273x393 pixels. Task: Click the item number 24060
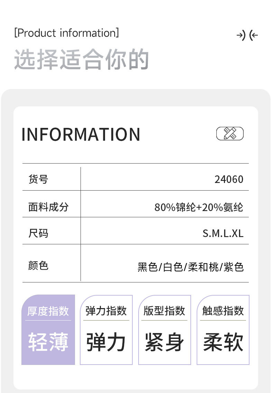[x=229, y=180]
